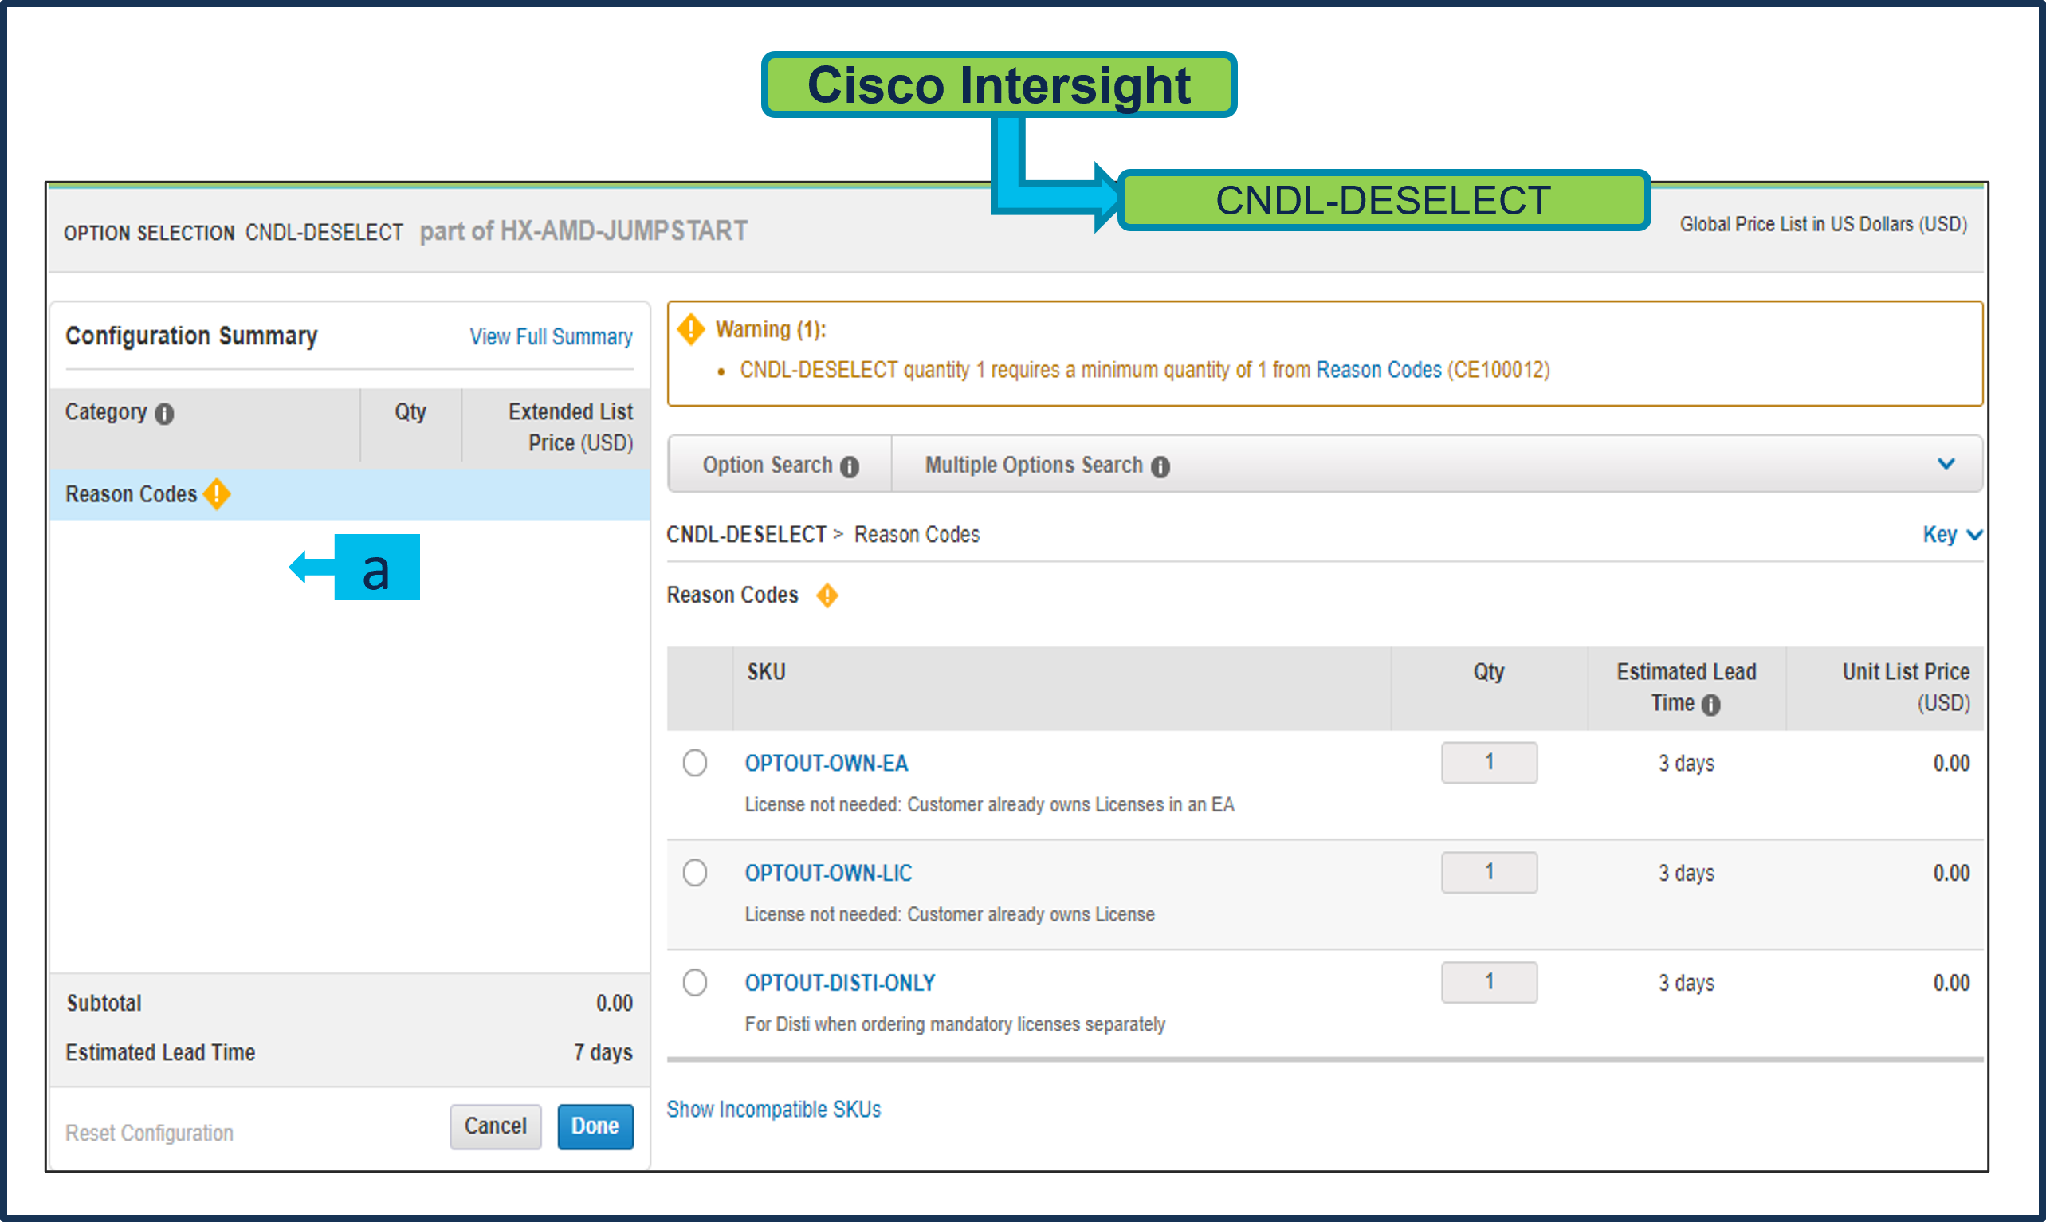The width and height of the screenshot is (2046, 1222).
Task: Click the Option Search info icon
Action: (850, 467)
